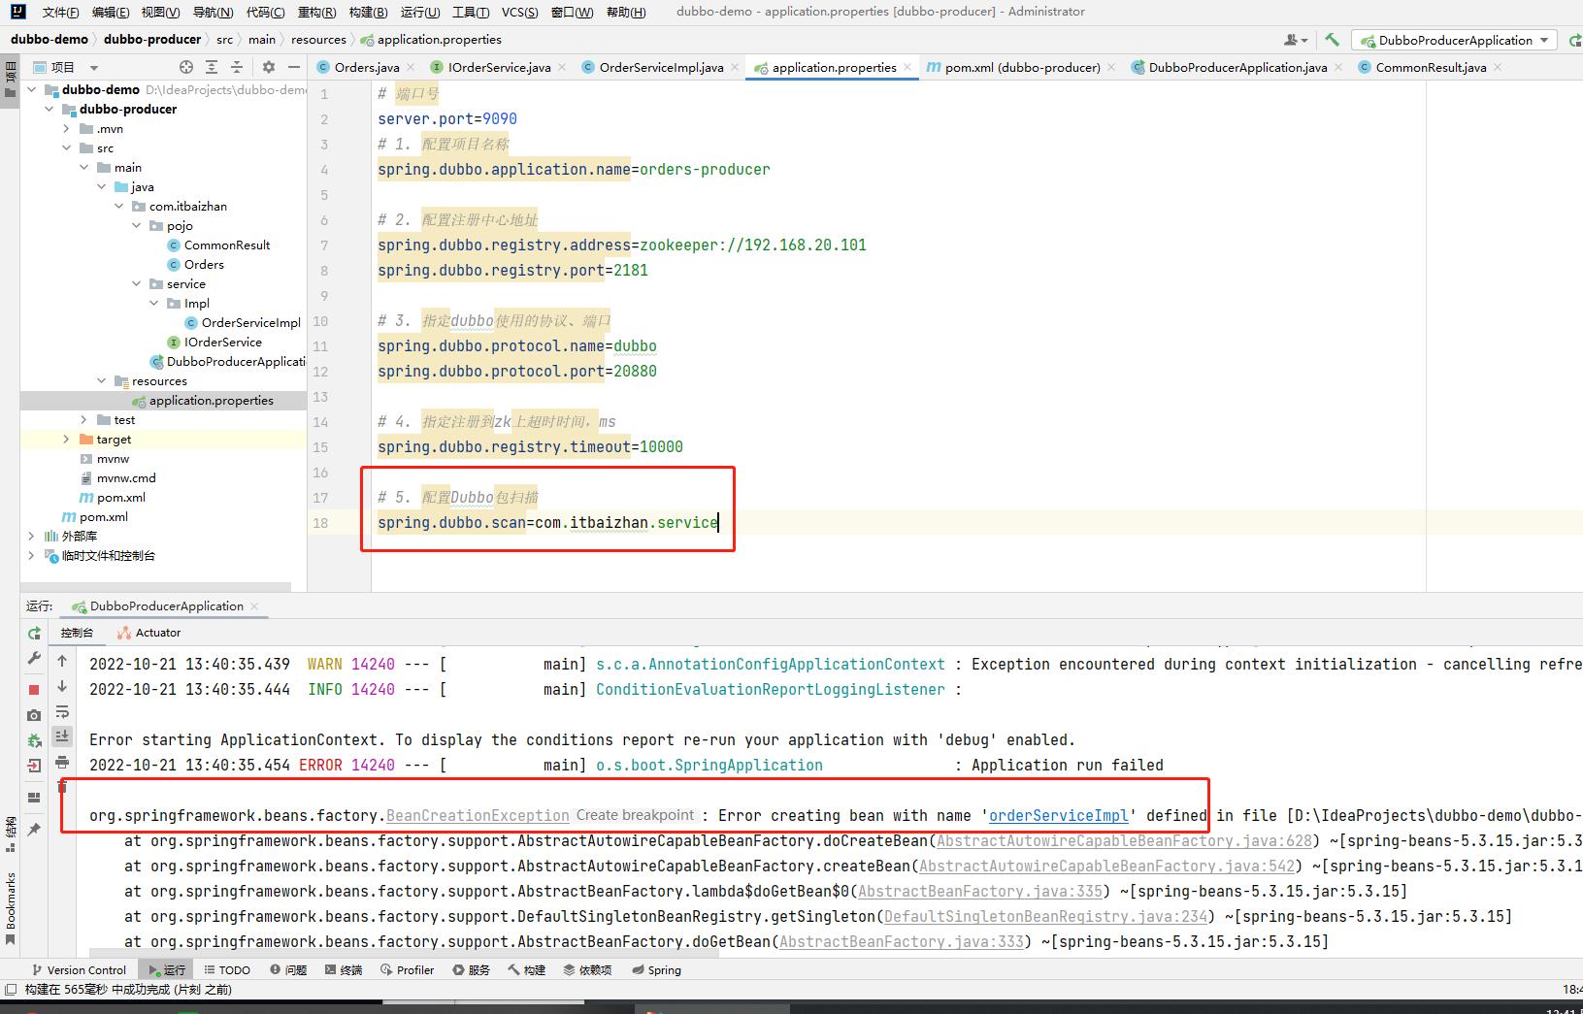Open Version Control tool window
The width and height of the screenshot is (1583, 1014).
coord(79,969)
